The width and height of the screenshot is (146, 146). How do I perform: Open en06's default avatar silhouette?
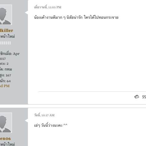pyautogui.click(x=6, y=123)
